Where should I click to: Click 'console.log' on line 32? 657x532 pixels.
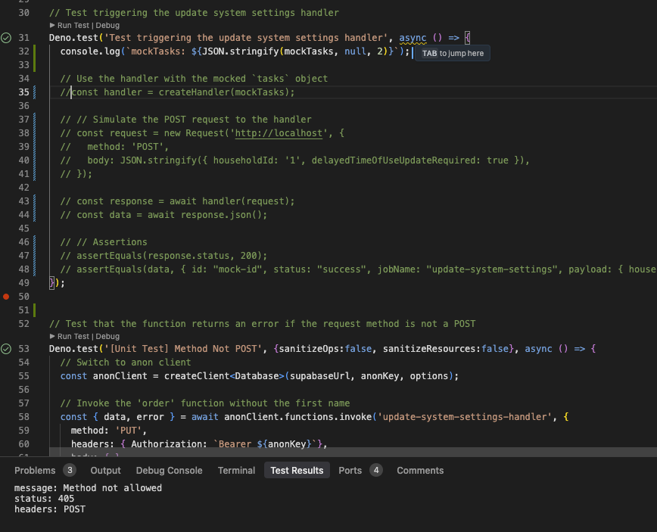90,51
